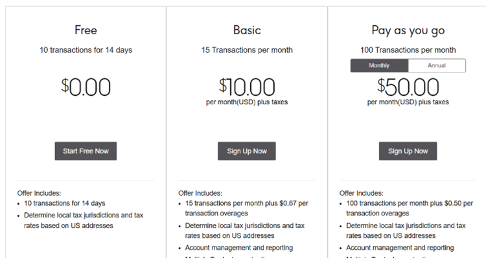The width and height of the screenshot is (486, 262).
Task: Click the $0.67 overages bullet in Basic plan
Action: click(x=246, y=208)
